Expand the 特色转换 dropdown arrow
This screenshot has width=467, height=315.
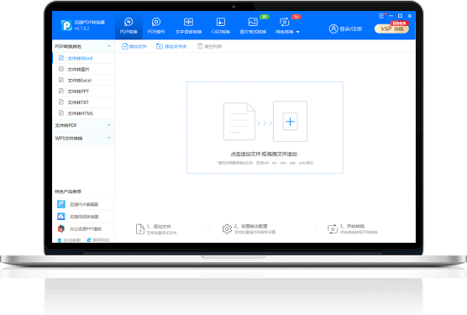(x=297, y=32)
